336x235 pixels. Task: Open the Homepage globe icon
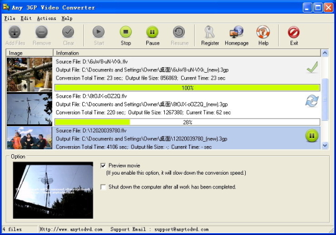(236, 32)
